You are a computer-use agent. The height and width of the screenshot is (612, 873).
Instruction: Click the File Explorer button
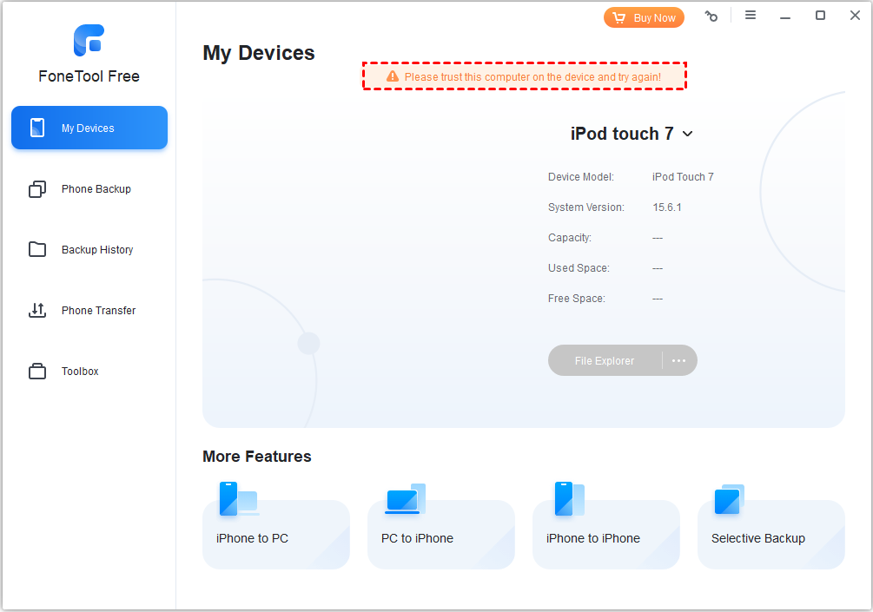click(x=605, y=361)
